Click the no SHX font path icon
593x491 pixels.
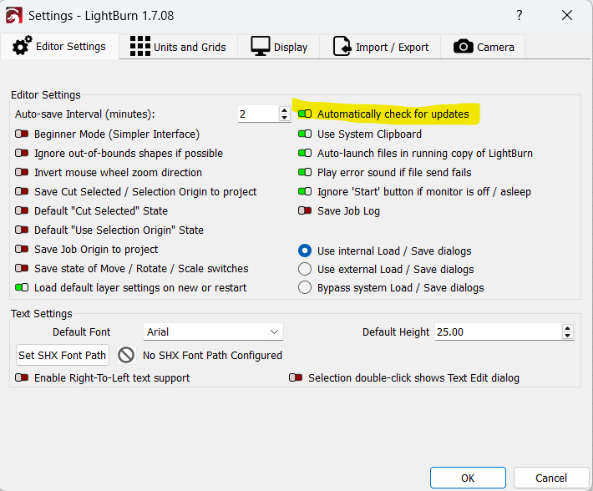(126, 355)
